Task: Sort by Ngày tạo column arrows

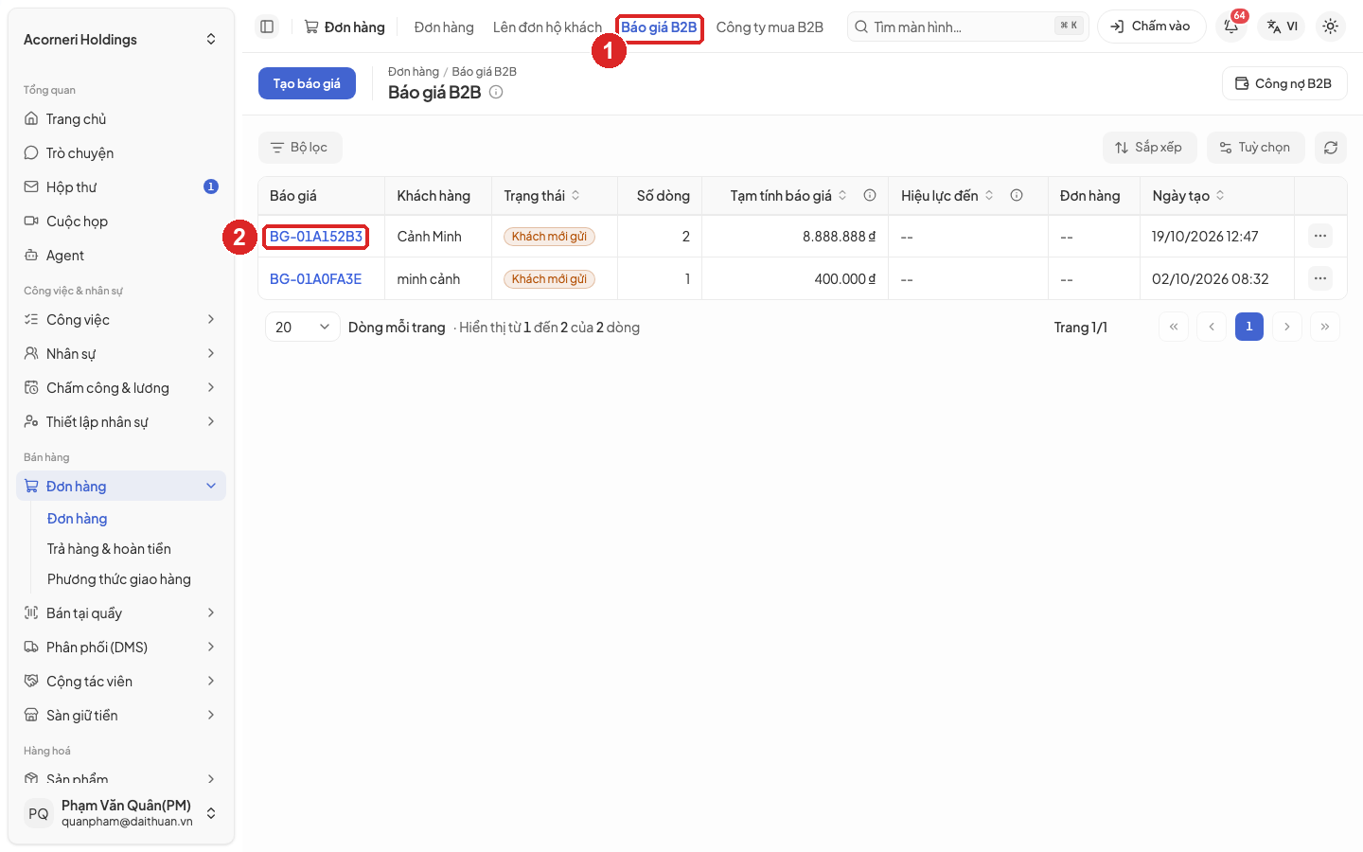Action: [x=1220, y=195]
